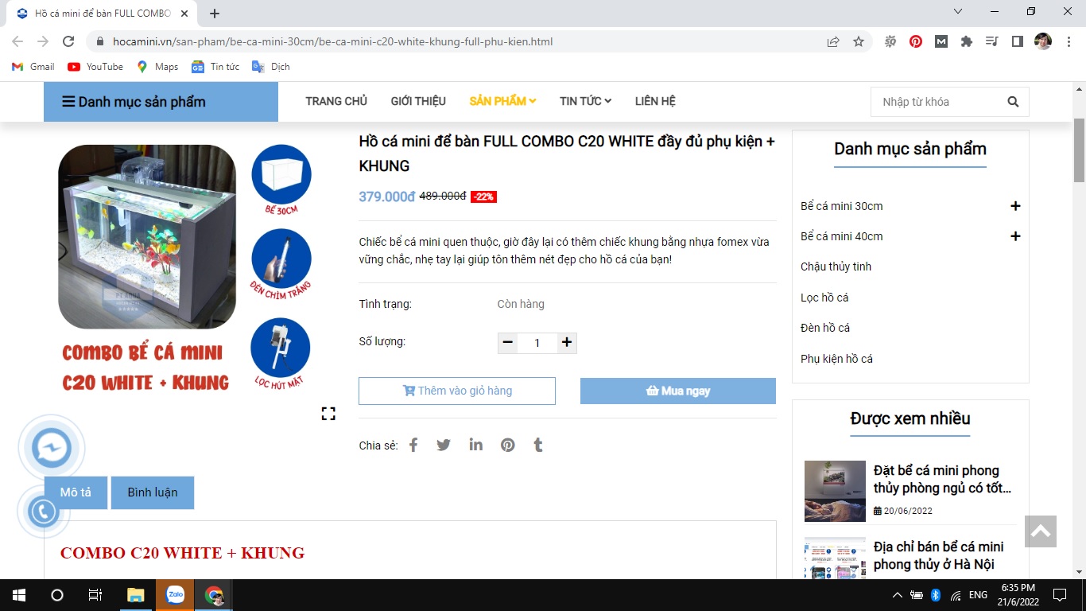The image size is (1086, 611).
Task: Tap the floating phone call icon
Action: pyautogui.click(x=43, y=512)
